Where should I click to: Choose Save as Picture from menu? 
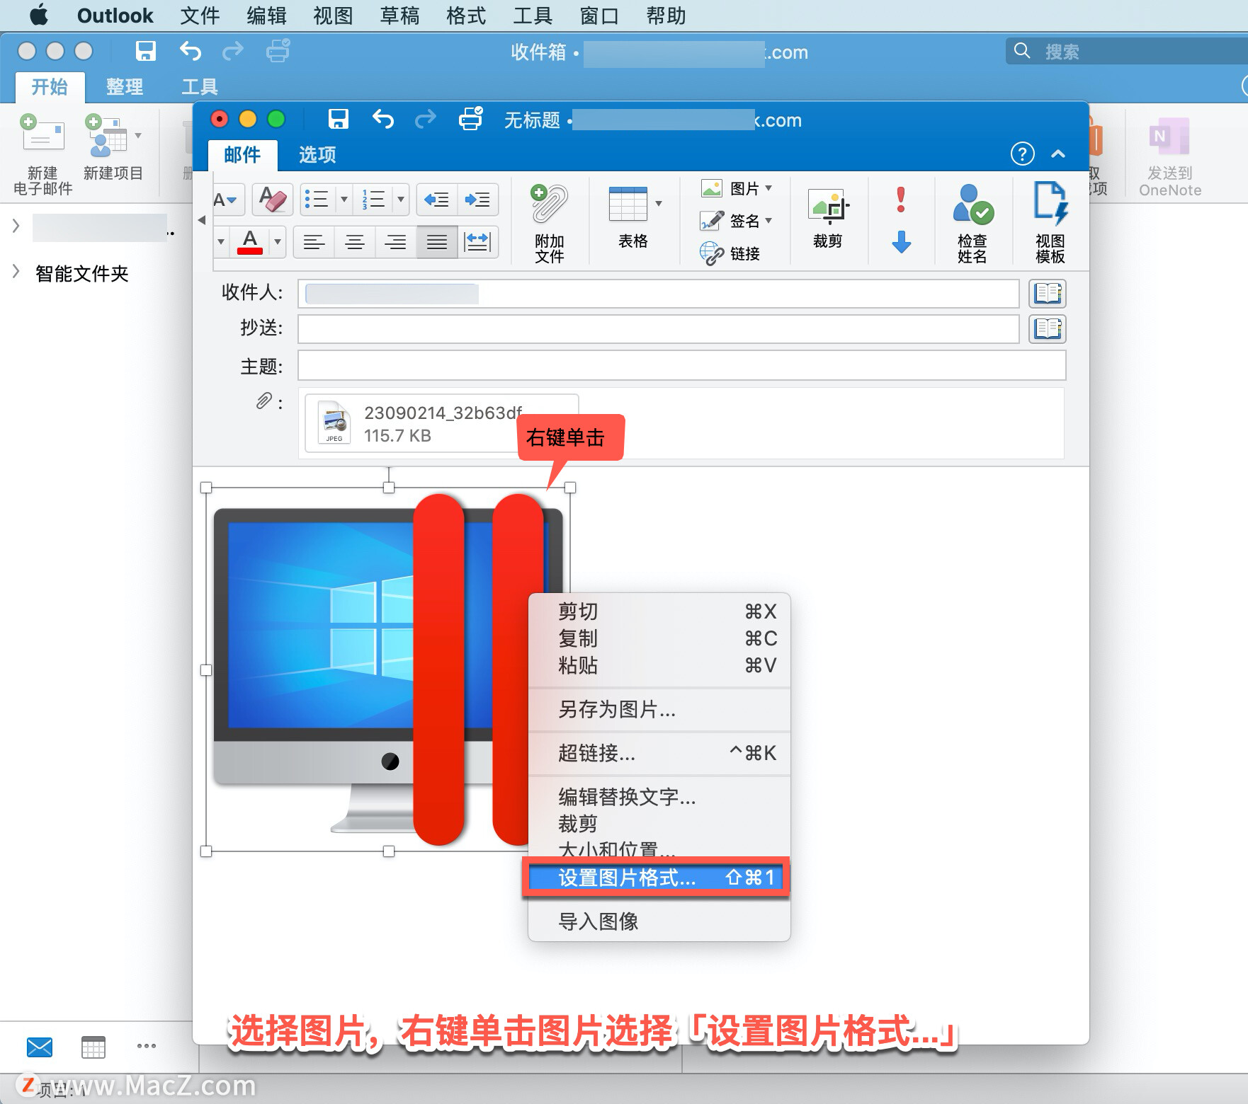click(659, 709)
